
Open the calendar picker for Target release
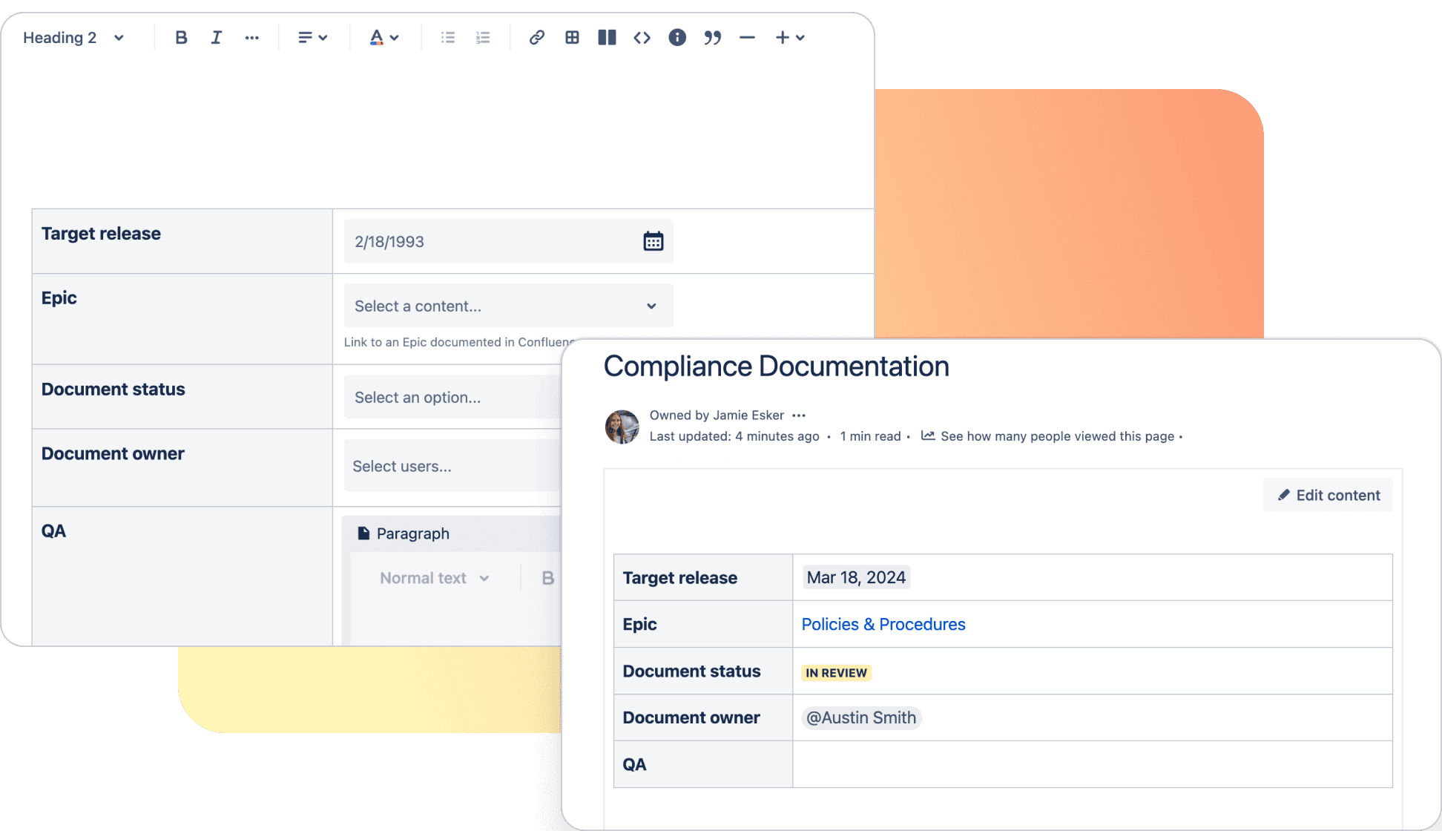pyautogui.click(x=652, y=240)
